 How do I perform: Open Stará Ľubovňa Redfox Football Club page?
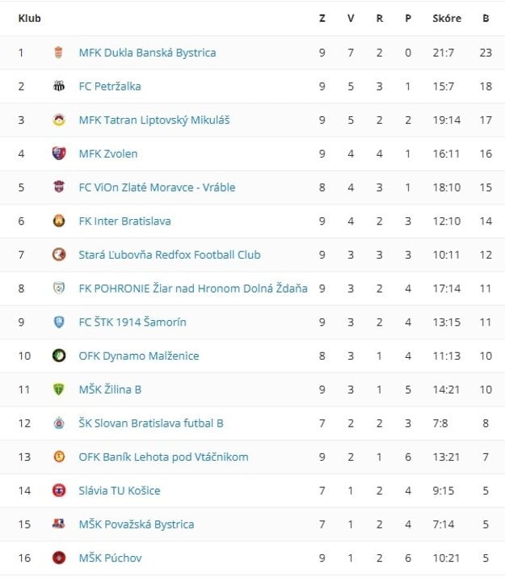coord(170,255)
